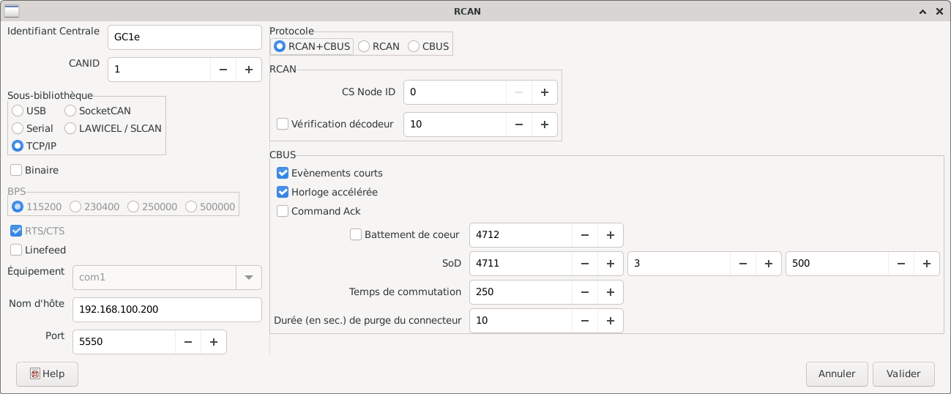
Task: Increase the Port number with plus
Action: click(x=214, y=342)
